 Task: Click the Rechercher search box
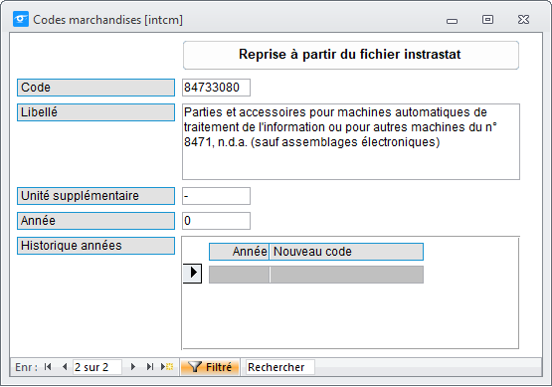(x=279, y=367)
